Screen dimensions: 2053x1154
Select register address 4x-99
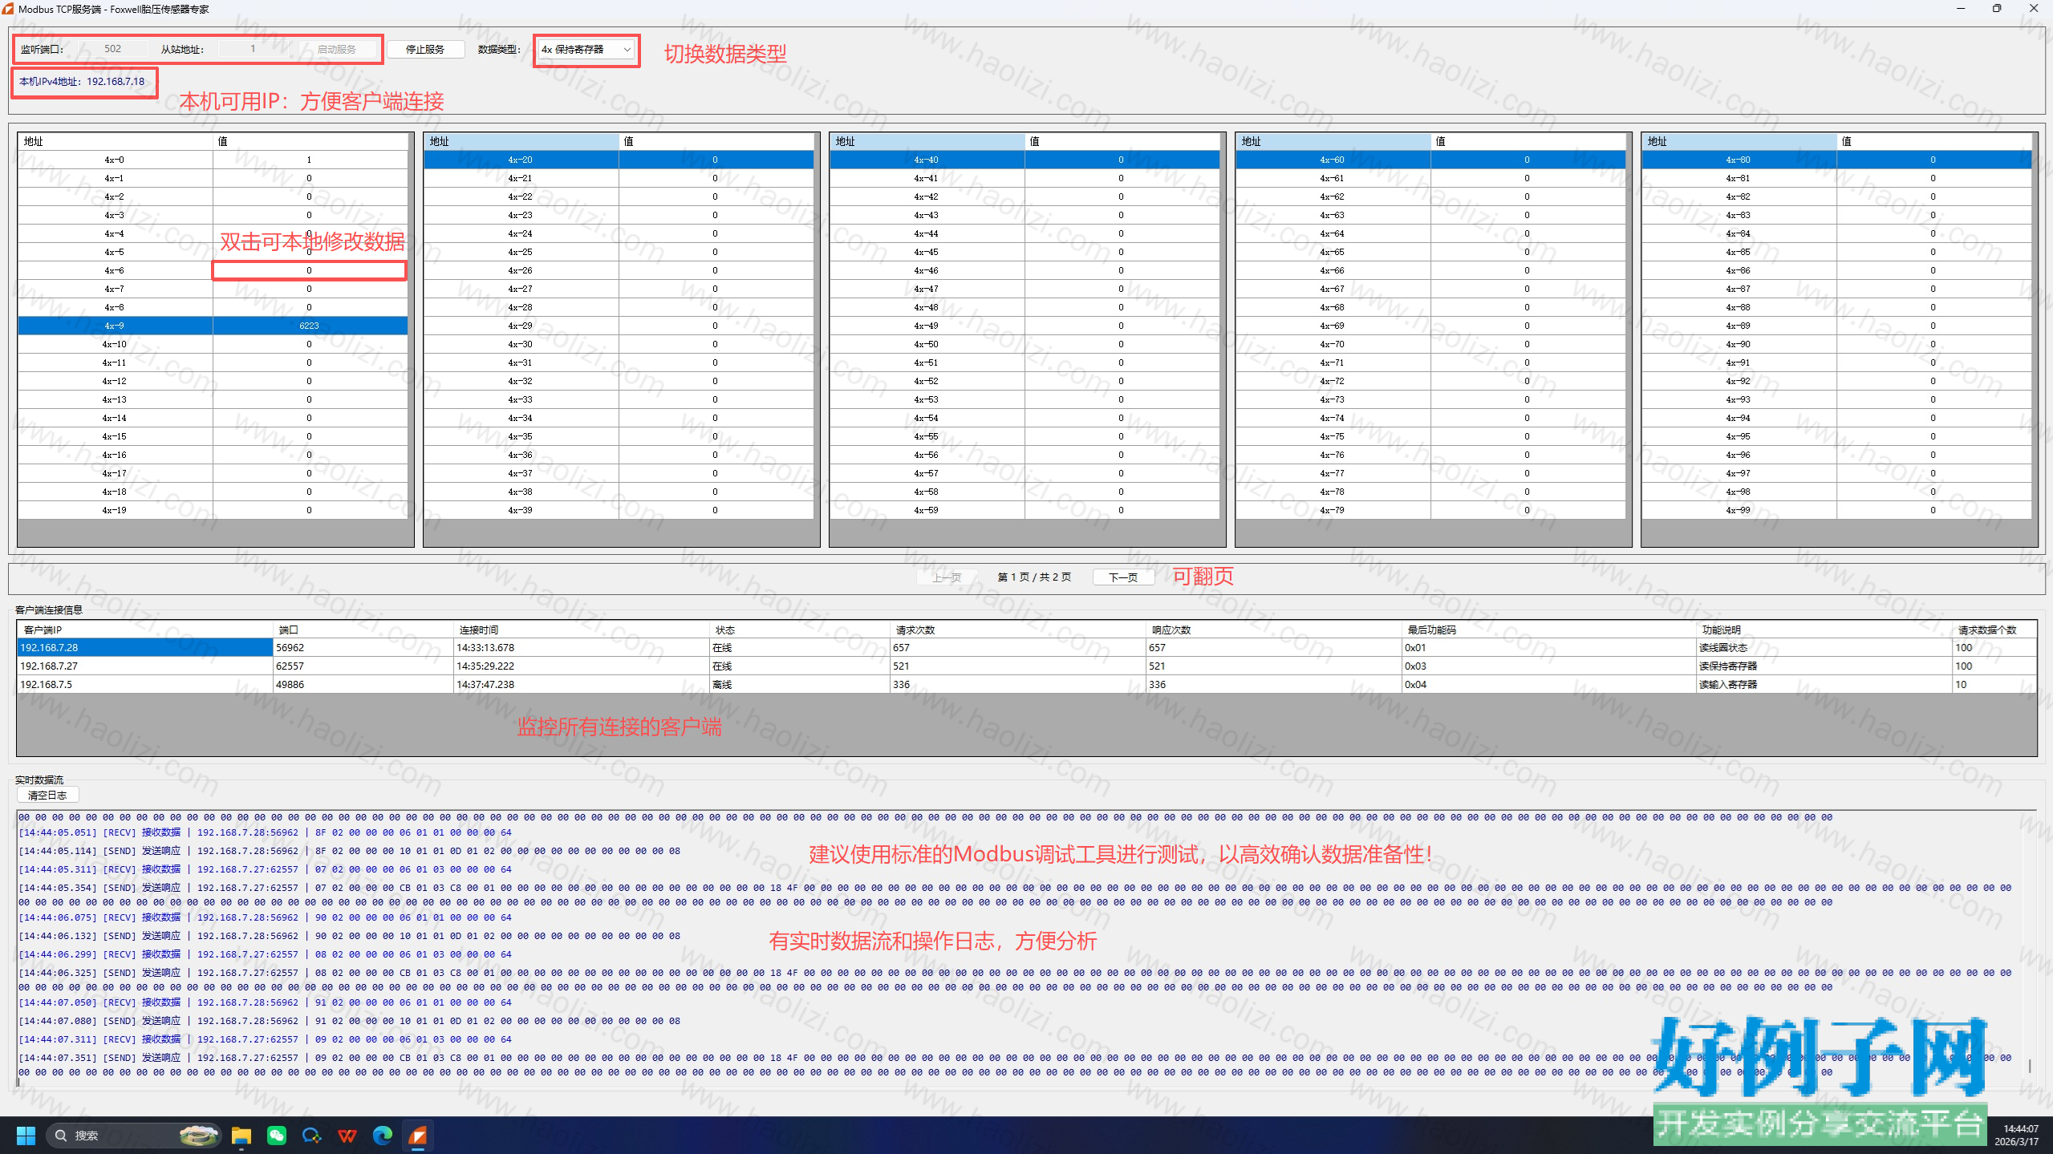(1739, 510)
